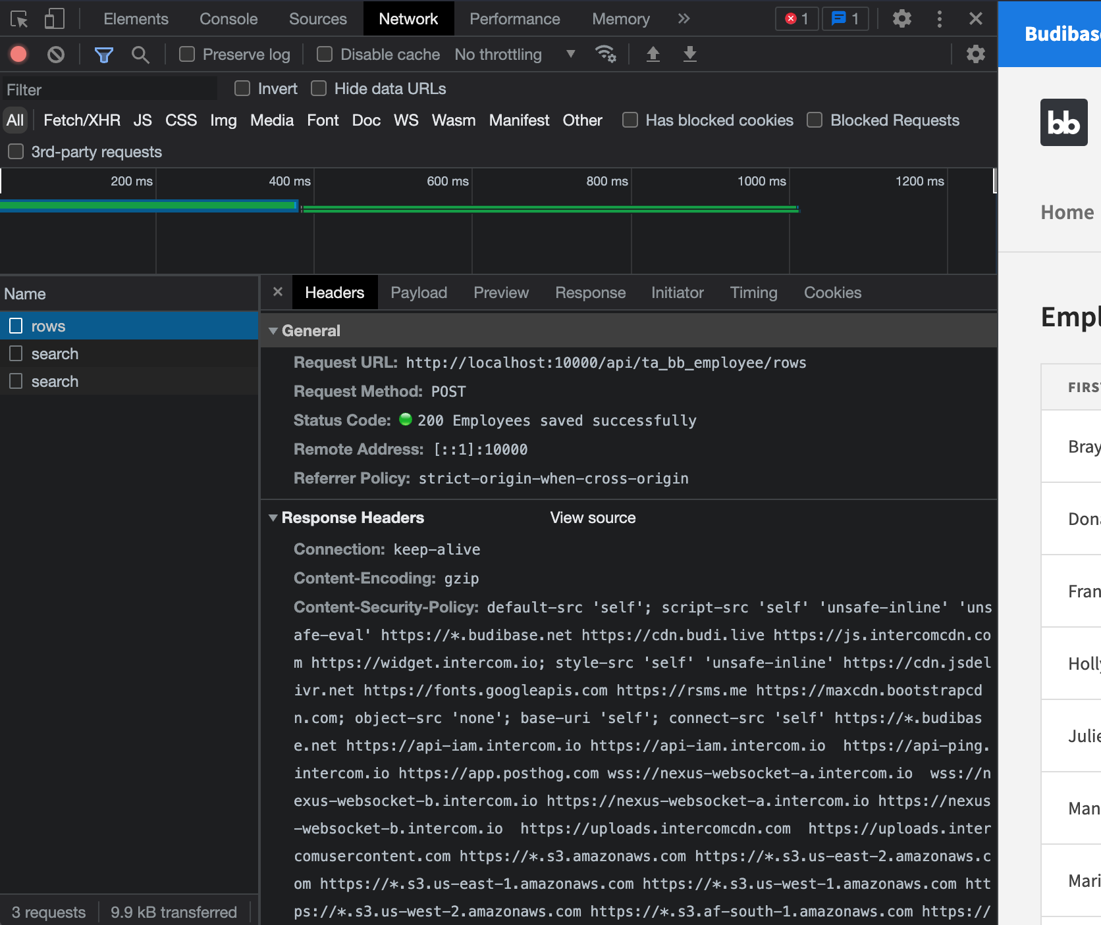The width and height of the screenshot is (1101, 925).
Task: Open the network filter funnel
Action: (x=103, y=54)
